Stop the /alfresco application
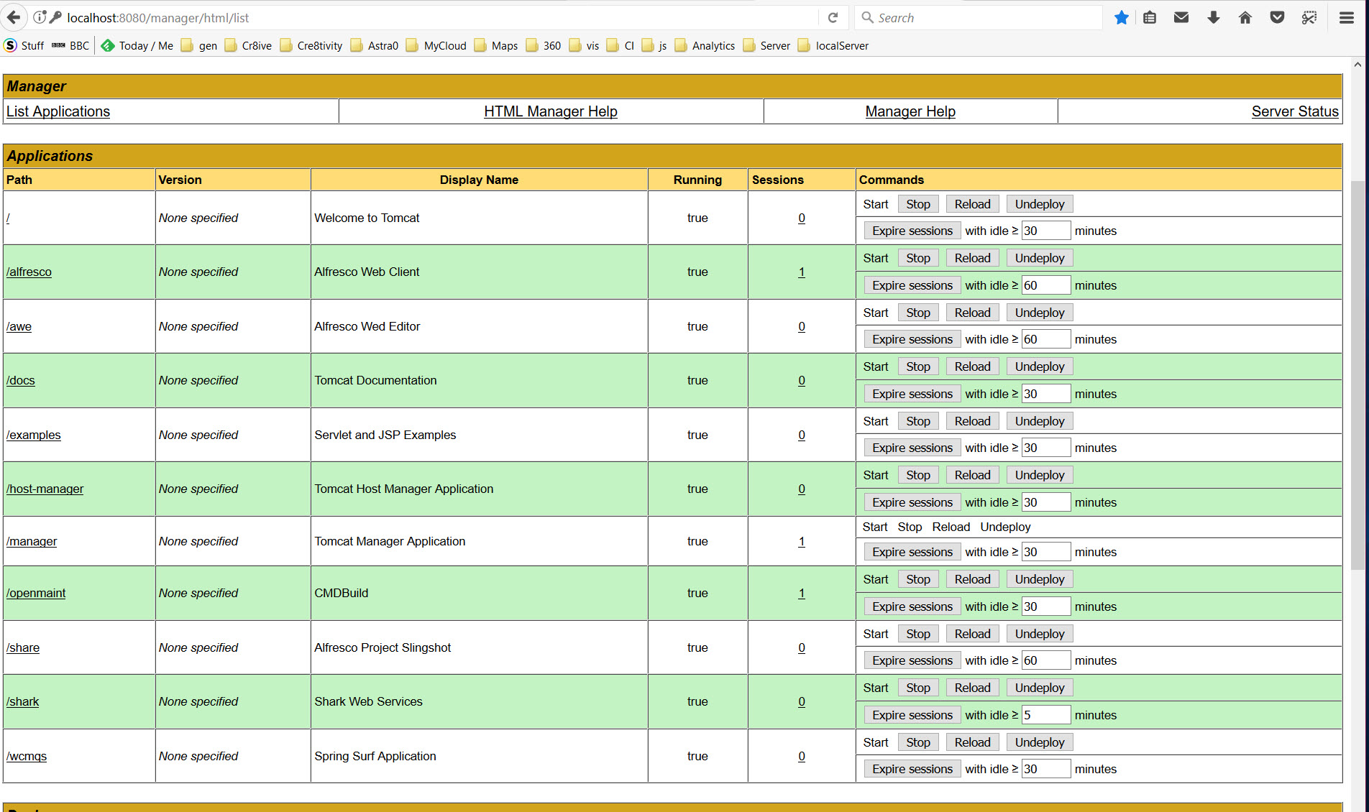The width and height of the screenshot is (1369, 812). point(917,258)
